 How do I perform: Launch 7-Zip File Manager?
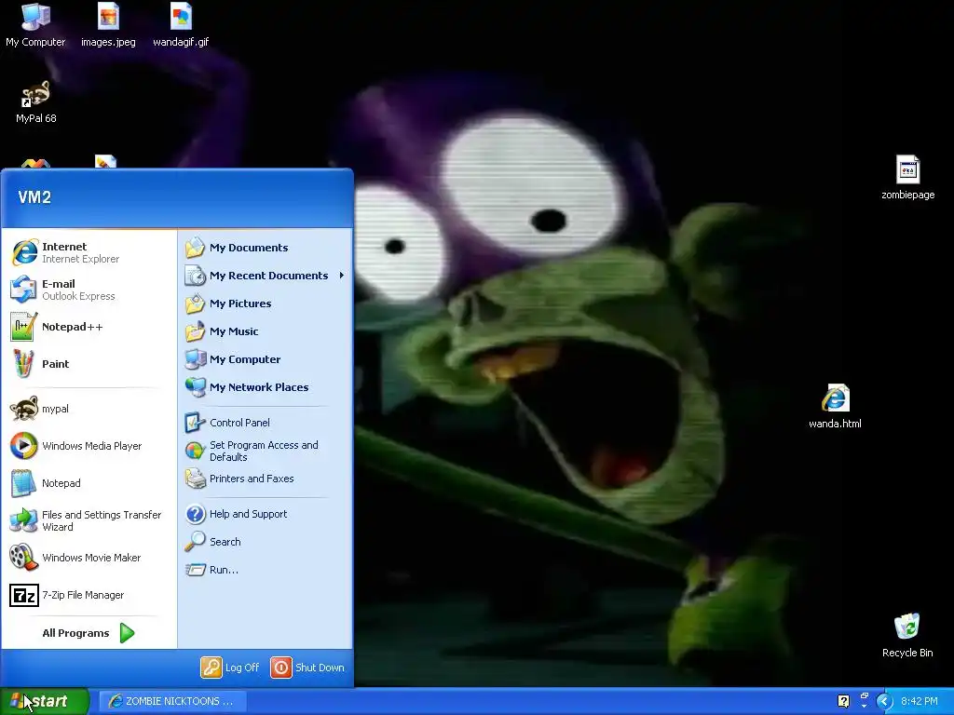click(x=89, y=595)
